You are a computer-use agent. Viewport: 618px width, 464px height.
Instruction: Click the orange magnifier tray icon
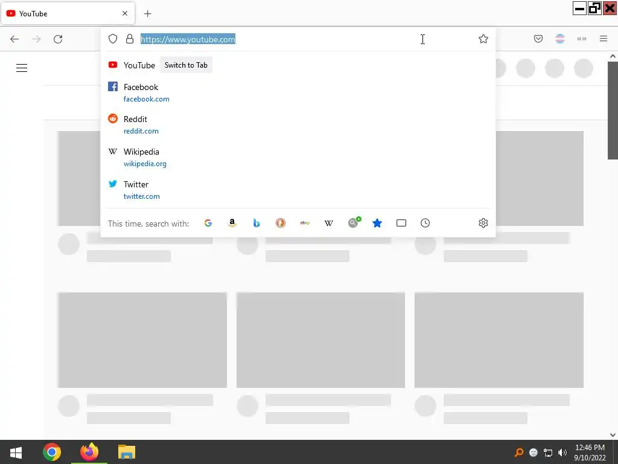coord(519,452)
